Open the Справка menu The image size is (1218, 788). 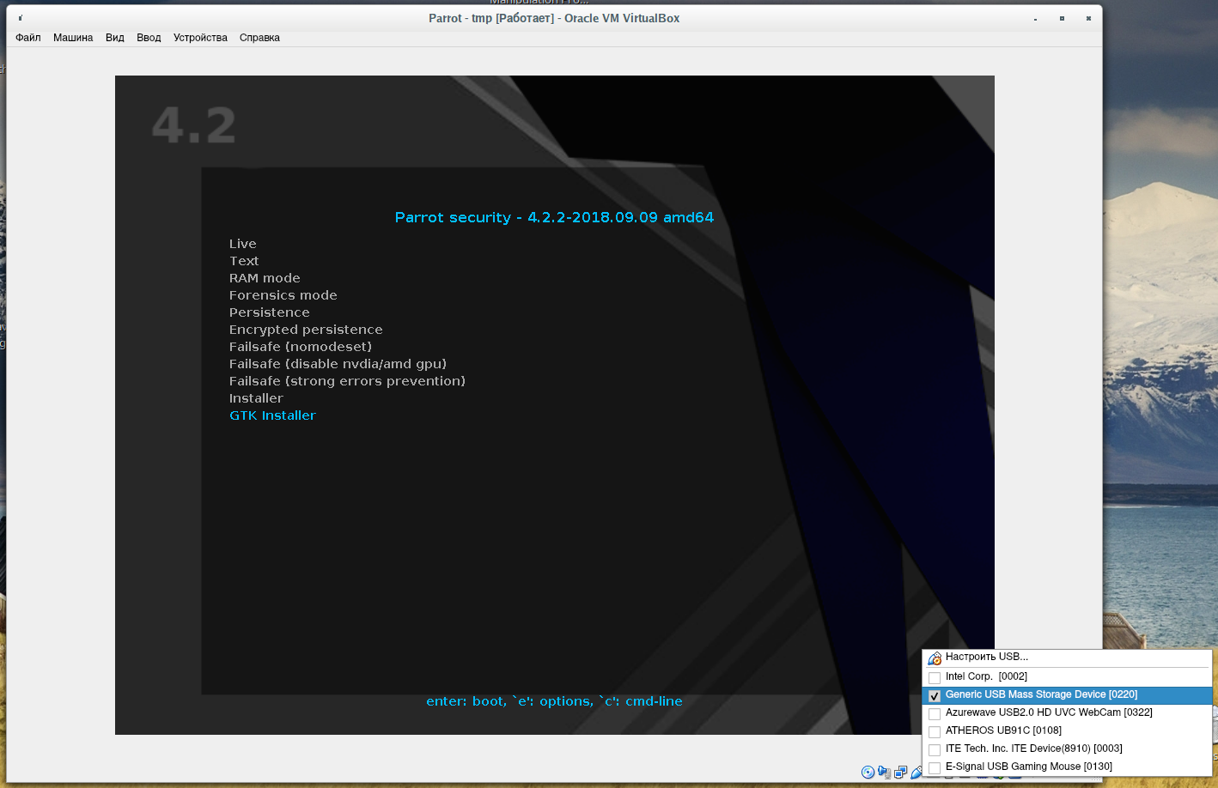pyautogui.click(x=259, y=38)
